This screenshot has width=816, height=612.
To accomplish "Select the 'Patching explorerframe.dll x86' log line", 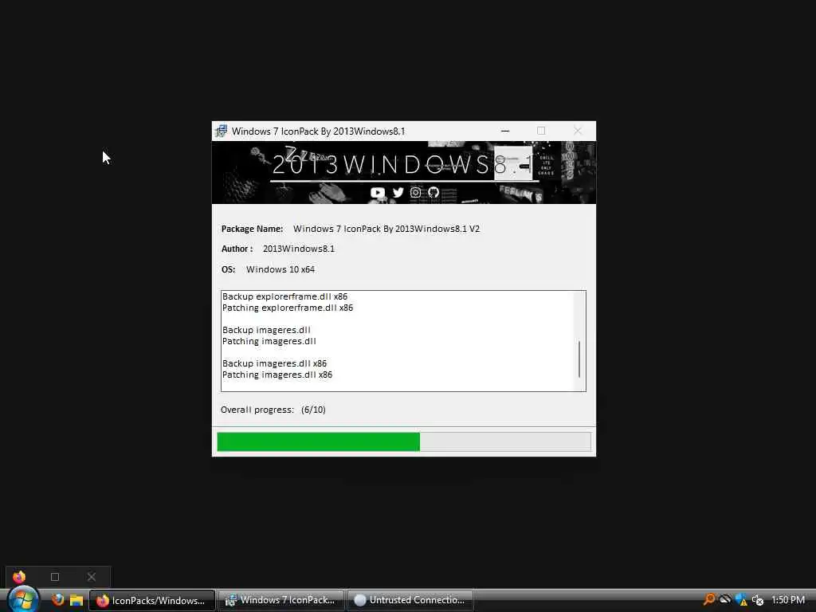I will tap(287, 308).
